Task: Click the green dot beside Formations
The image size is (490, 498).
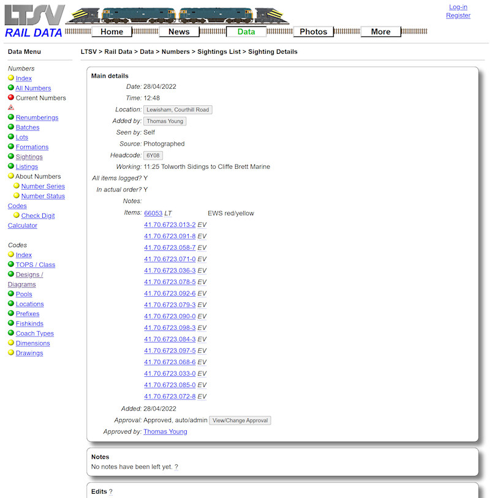Action: 12,147
